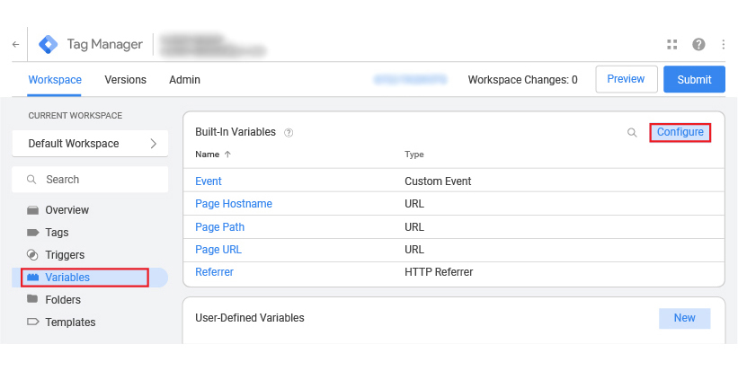Open the Page URL variable link

pos(218,250)
